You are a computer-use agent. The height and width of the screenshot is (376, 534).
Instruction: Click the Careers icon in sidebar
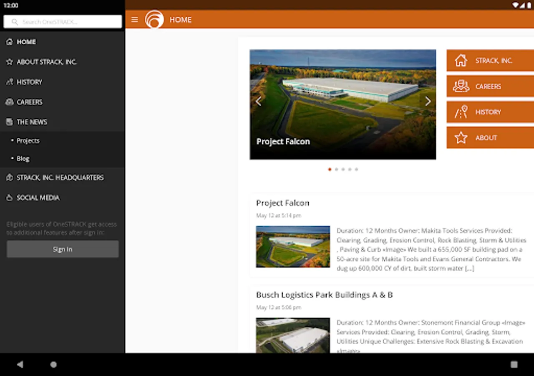10,102
